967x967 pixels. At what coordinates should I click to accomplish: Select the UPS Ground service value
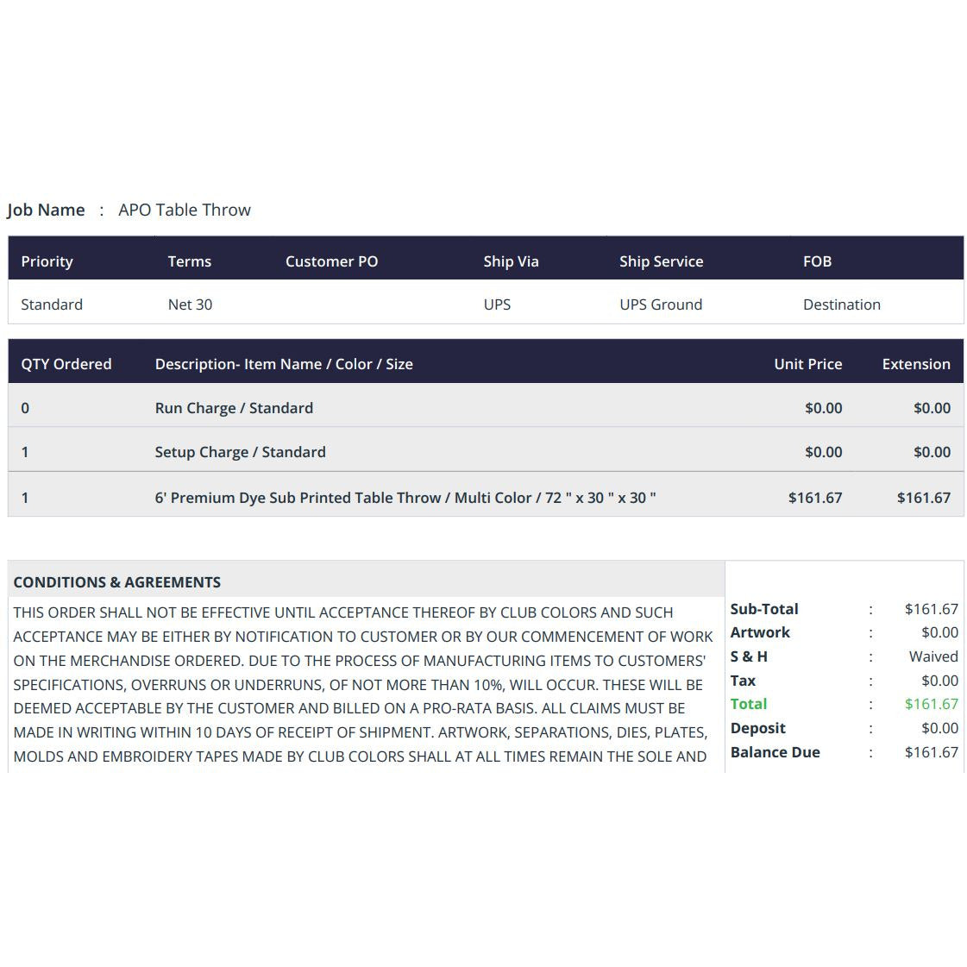[x=661, y=305]
